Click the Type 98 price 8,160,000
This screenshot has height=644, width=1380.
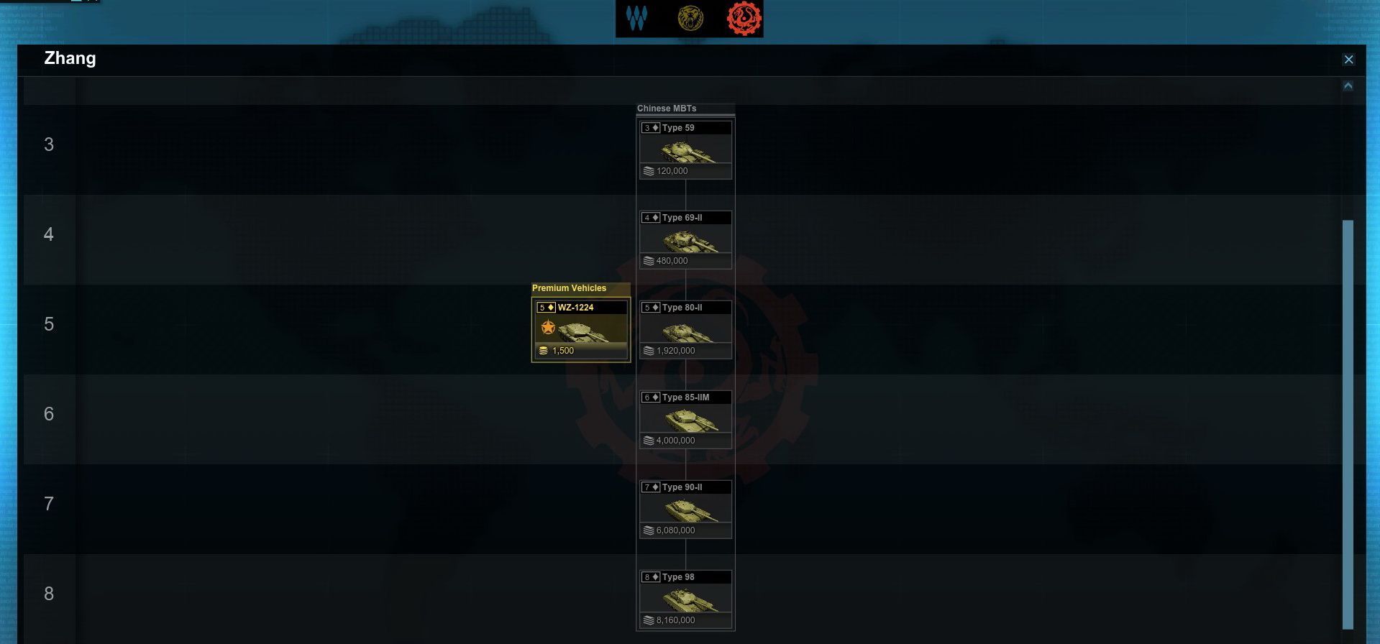675,620
